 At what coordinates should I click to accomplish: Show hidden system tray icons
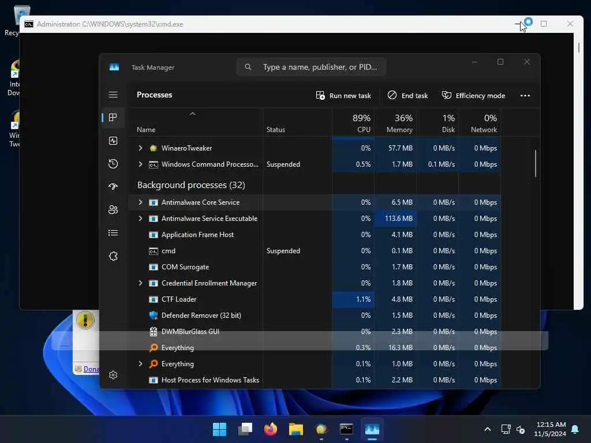click(x=487, y=429)
